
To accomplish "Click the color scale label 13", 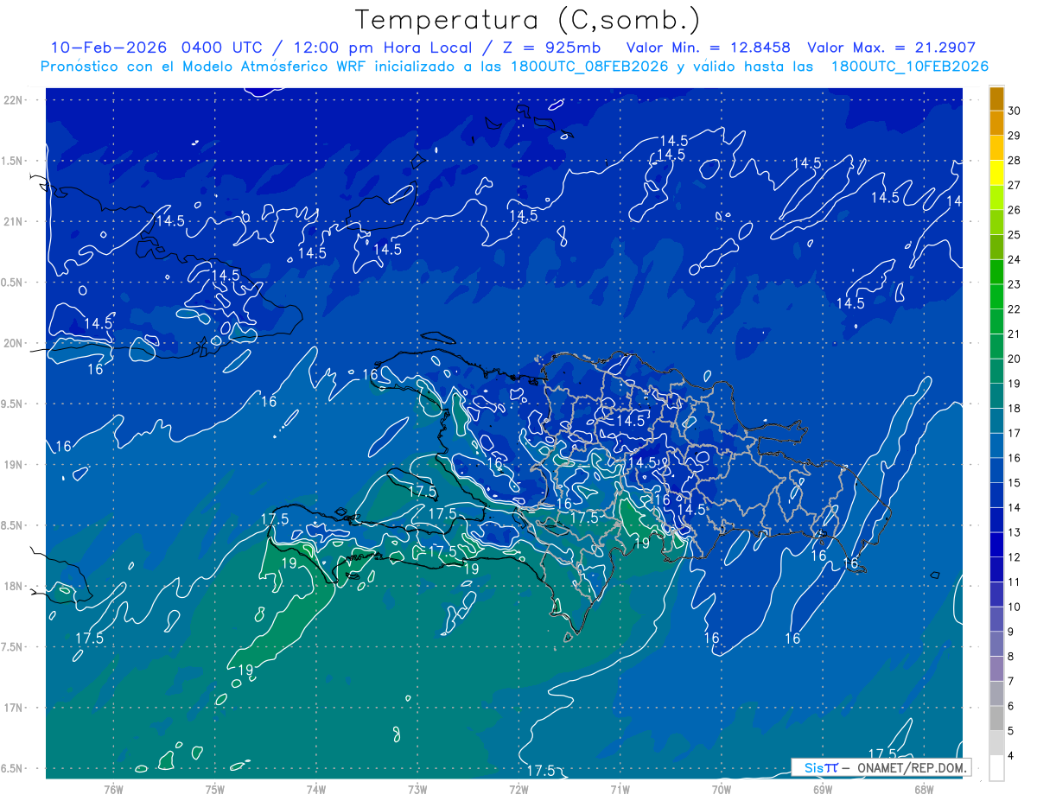I will click(1015, 532).
